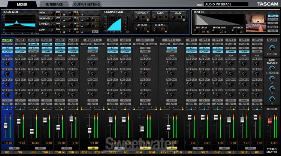Click the red STEREO MASTER fader
The height and width of the screenshot is (156, 281).
pos(270,121)
